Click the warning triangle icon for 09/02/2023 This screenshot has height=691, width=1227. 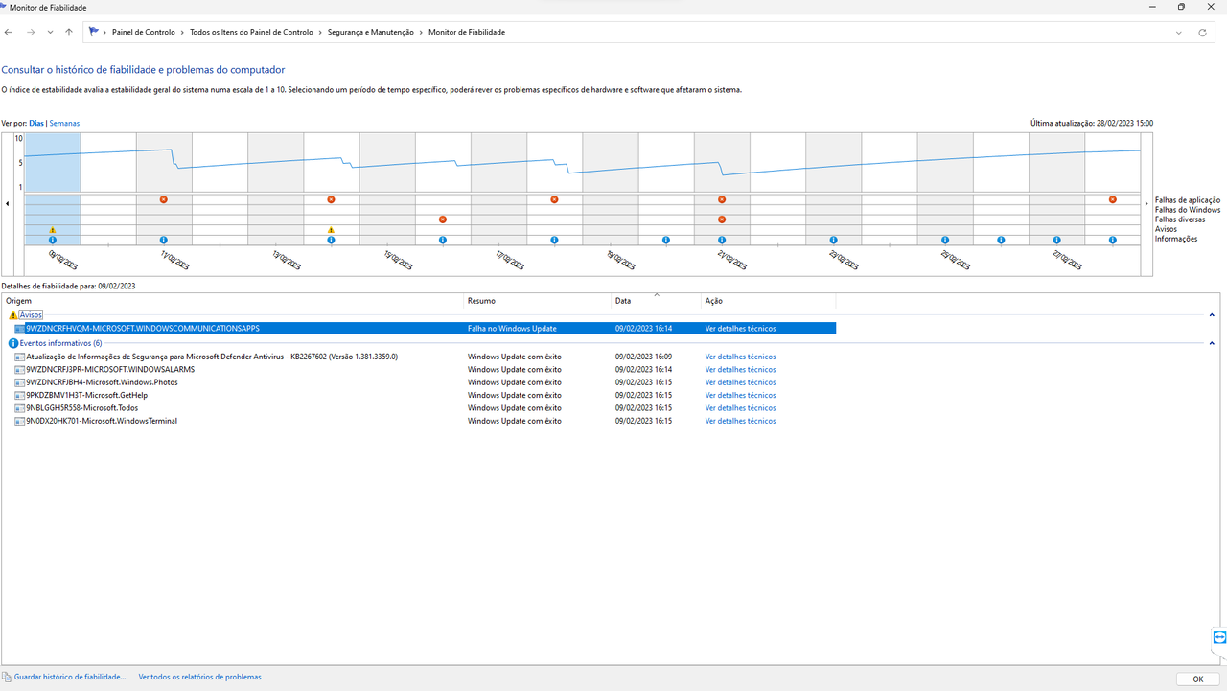pyautogui.click(x=52, y=230)
